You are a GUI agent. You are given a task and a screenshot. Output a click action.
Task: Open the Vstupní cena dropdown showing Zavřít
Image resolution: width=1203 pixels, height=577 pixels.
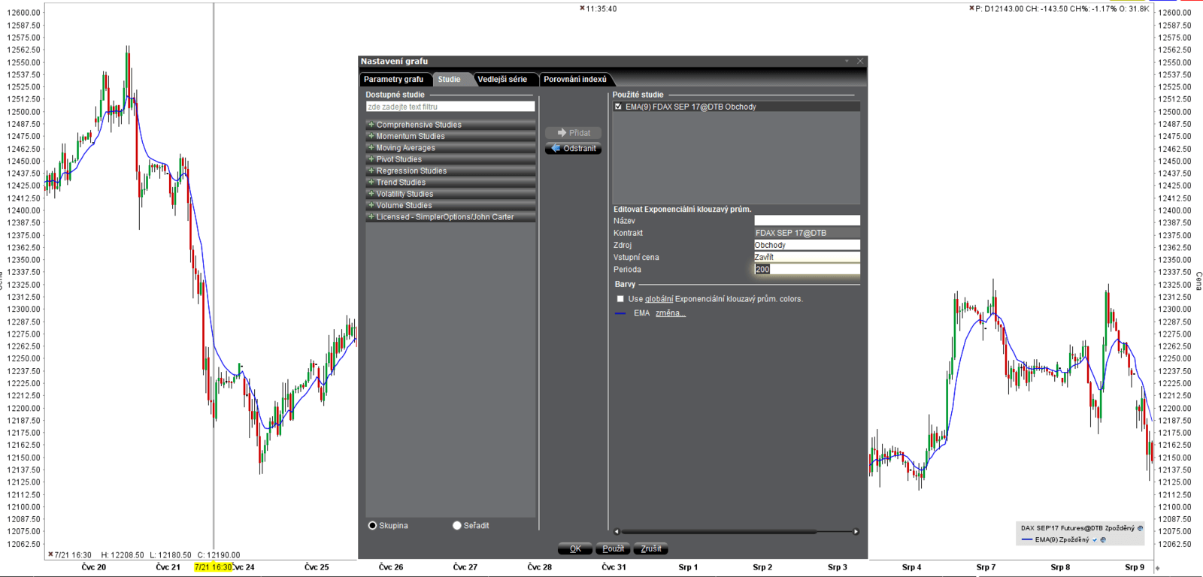807,257
